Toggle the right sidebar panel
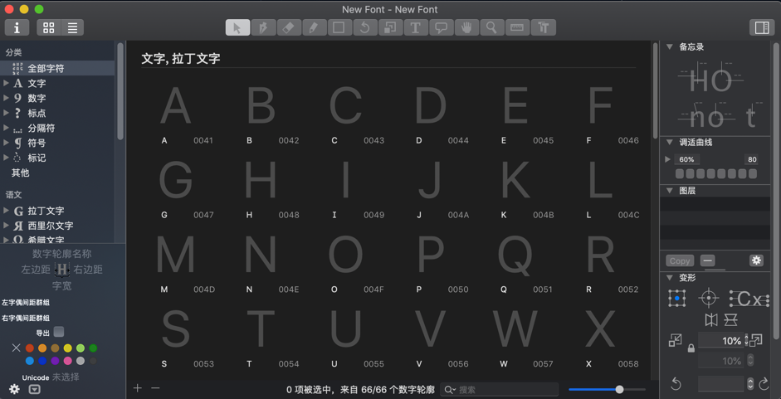The width and height of the screenshot is (781, 399). point(762,27)
